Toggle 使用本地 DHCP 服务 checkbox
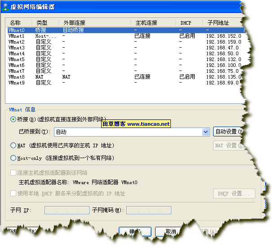Viewport: 272px width, 247px height. 13,193
